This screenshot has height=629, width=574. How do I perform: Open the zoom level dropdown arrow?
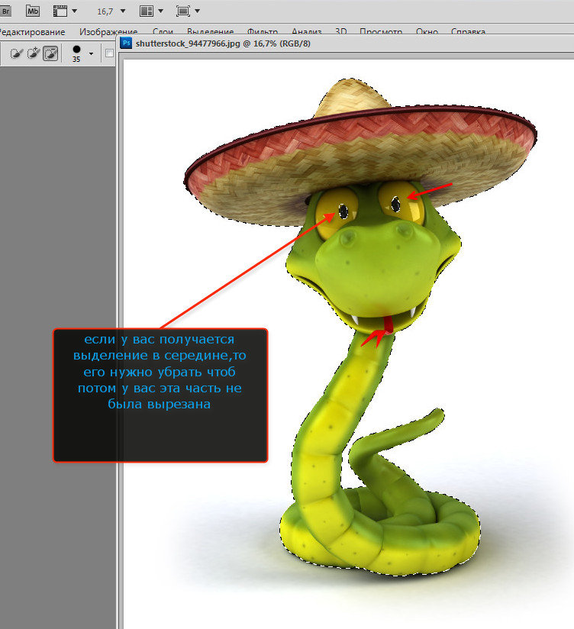click(x=123, y=11)
